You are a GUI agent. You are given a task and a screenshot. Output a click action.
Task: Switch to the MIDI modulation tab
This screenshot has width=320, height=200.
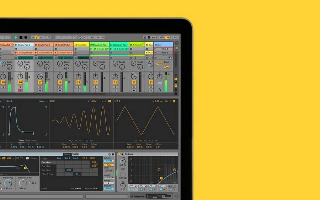click(x=76, y=154)
